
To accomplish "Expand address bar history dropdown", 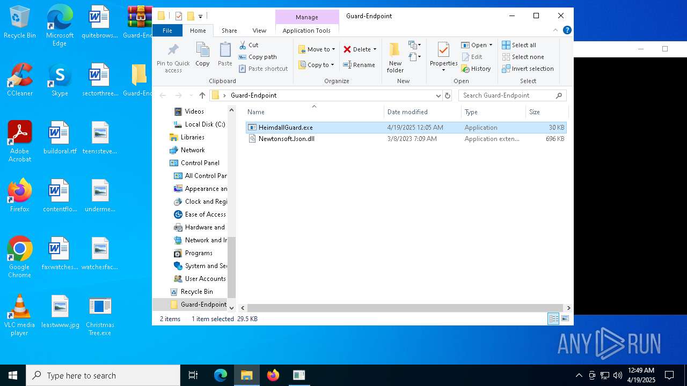I will pyautogui.click(x=438, y=95).
